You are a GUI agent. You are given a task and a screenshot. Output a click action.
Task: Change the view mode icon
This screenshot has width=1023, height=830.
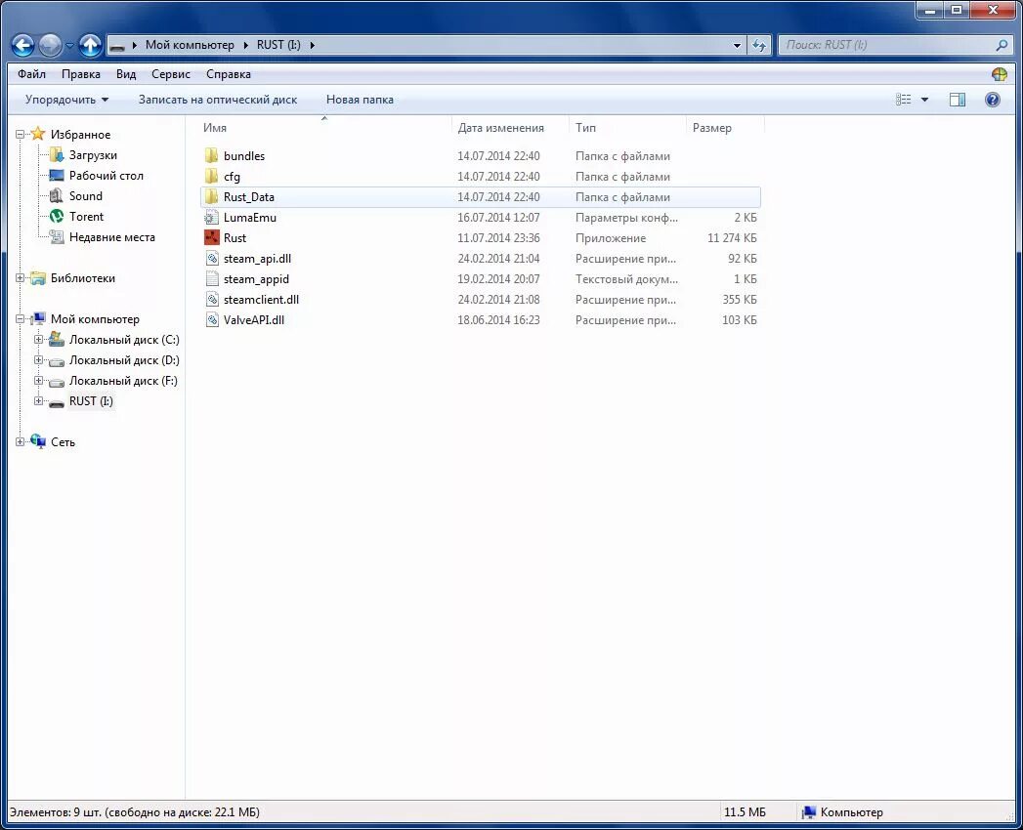(x=904, y=100)
